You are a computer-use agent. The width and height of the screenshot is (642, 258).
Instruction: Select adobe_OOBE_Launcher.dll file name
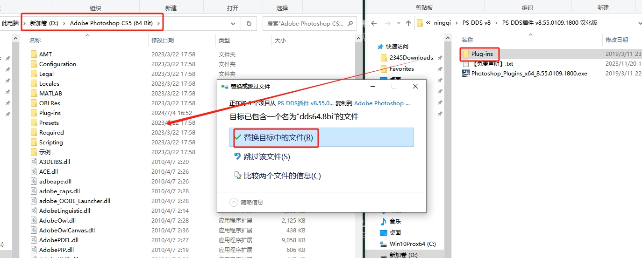(75, 201)
